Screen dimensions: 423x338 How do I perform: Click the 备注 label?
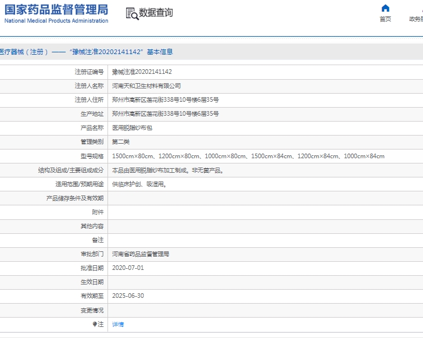(x=98, y=240)
